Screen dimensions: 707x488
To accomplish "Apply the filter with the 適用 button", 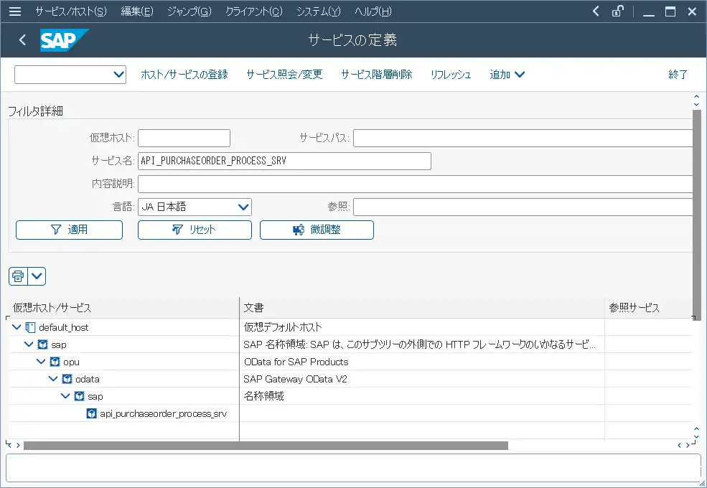I will tap(69, 230).
